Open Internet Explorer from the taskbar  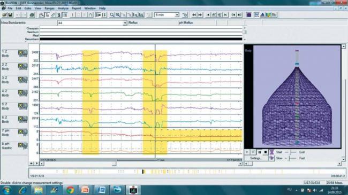pos(22,190)
